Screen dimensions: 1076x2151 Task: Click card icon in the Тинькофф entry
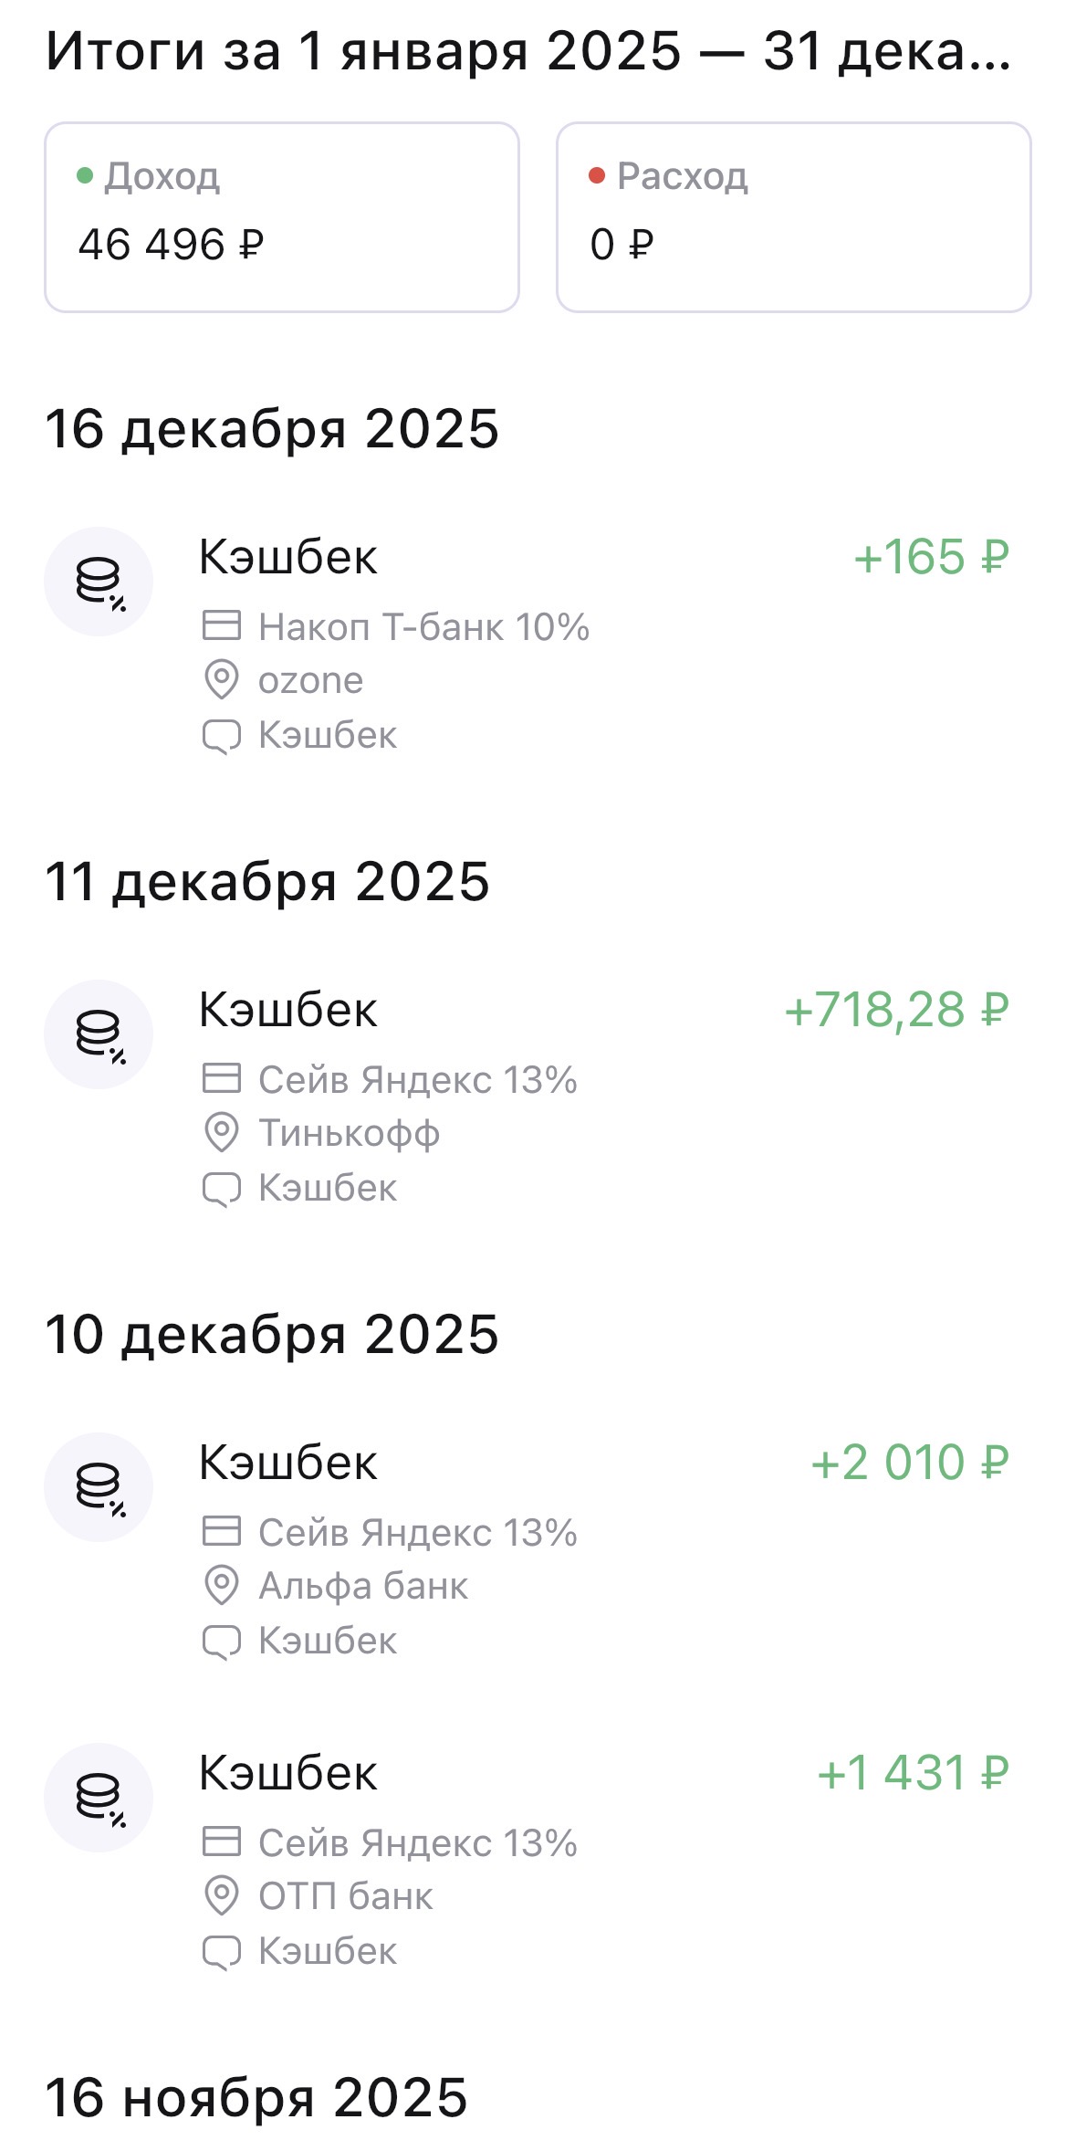(221, 1079)
